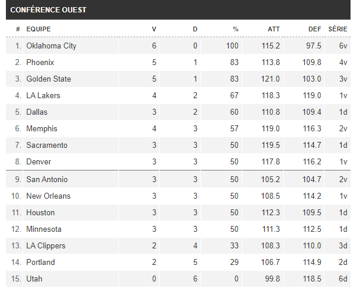This screenshot has height=288, width=360.
Task: Select LA Clippers in the table
Action: click(x=46, y=245)
